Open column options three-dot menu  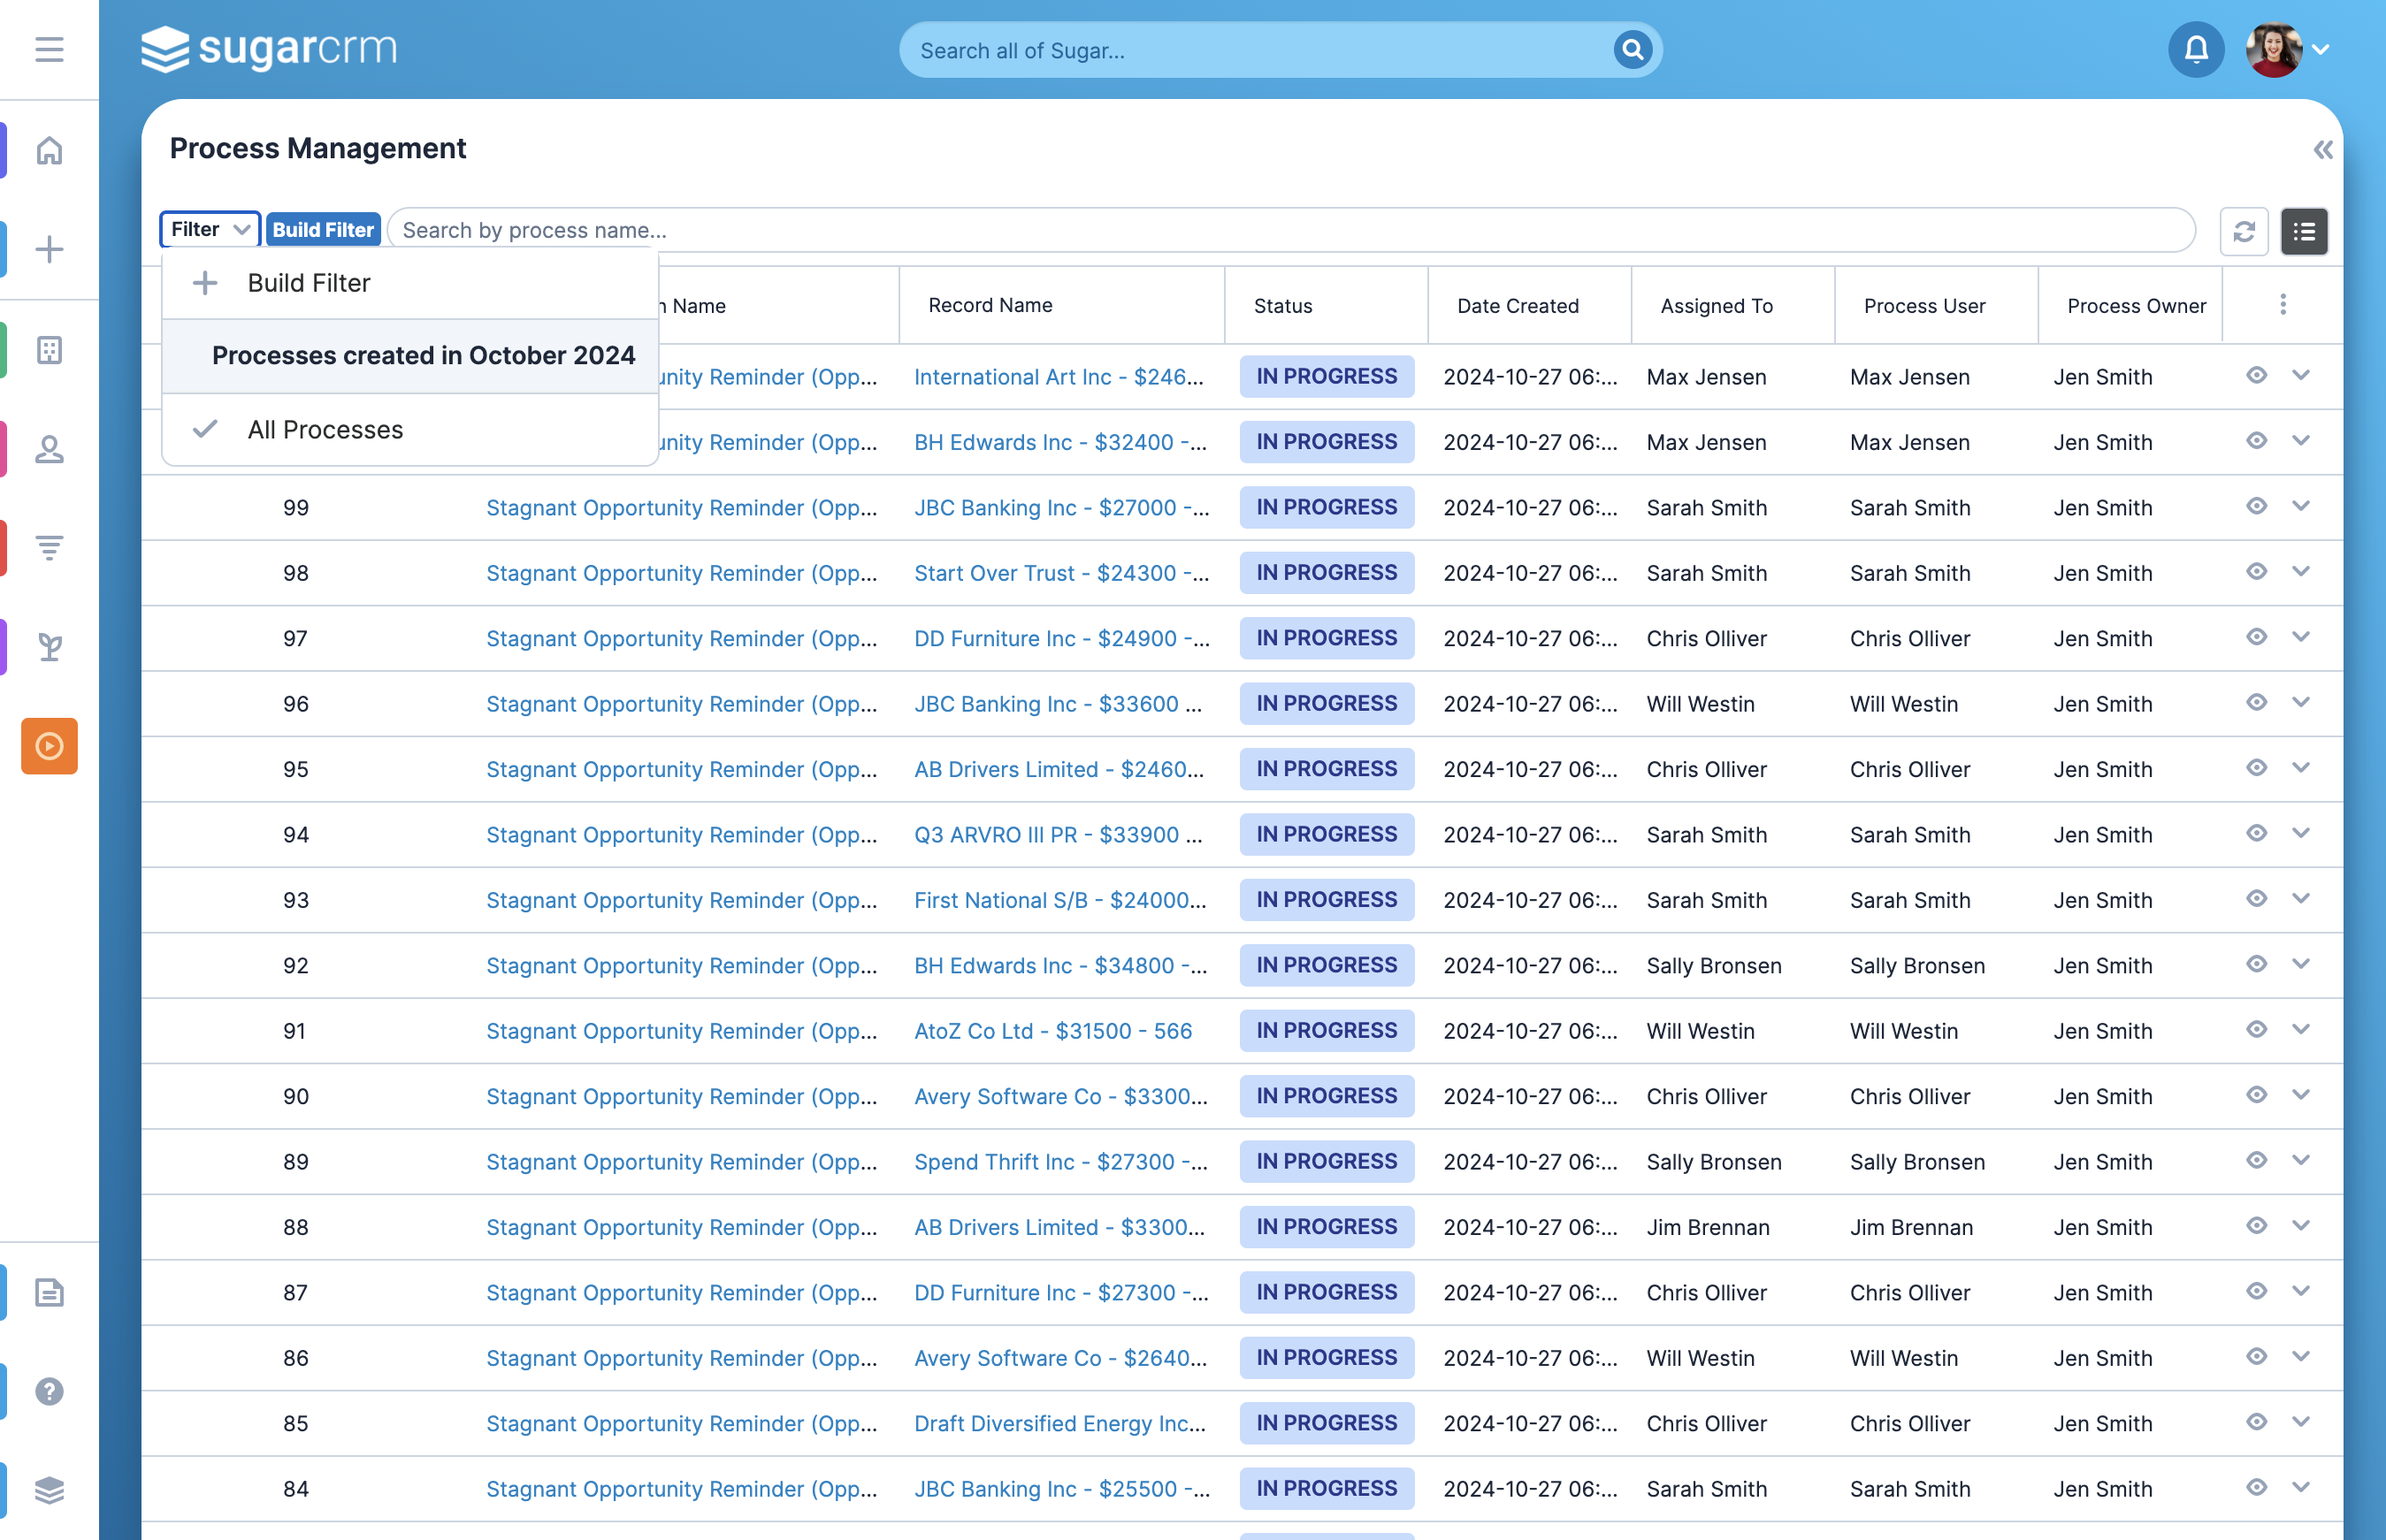click(x=2282, y=304)
